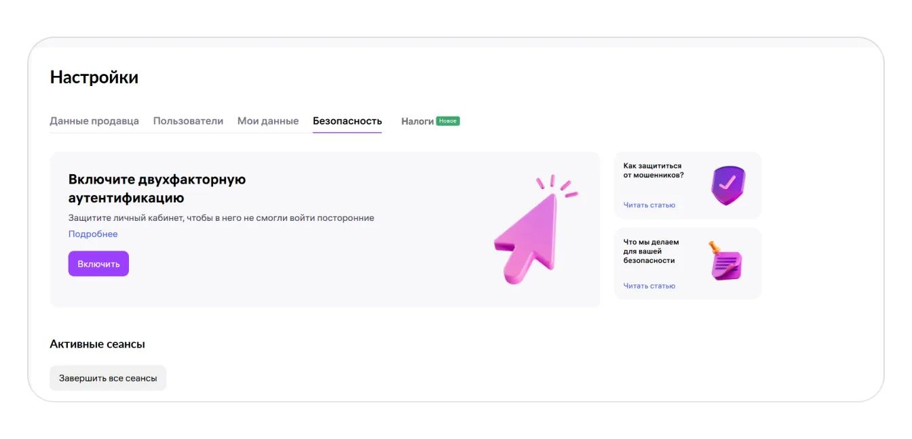Click the green "Новое" badge

(448, 121)
